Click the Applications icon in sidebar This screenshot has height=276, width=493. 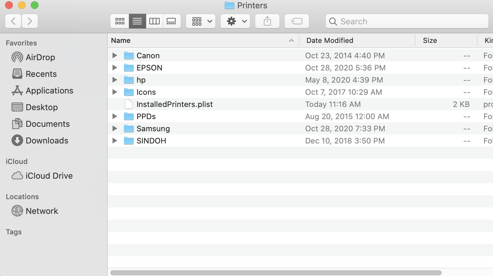pyautogui.click(x=17, y=91)
